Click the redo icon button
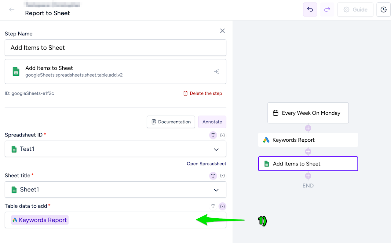Viewport: 391px width, 243px height. (x=327, y=9)
